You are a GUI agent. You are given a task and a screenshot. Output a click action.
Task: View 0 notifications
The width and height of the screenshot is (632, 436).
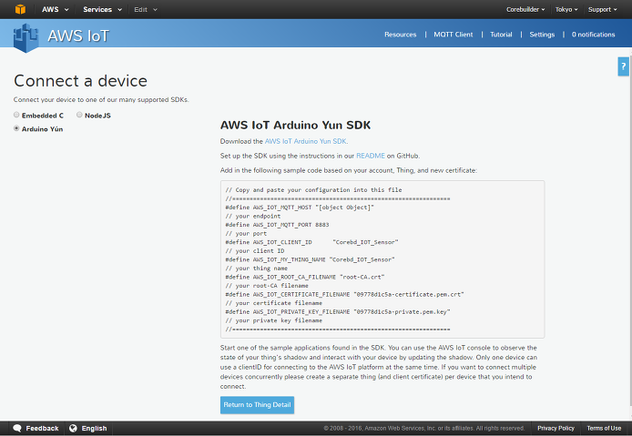[x=594, y=35]
